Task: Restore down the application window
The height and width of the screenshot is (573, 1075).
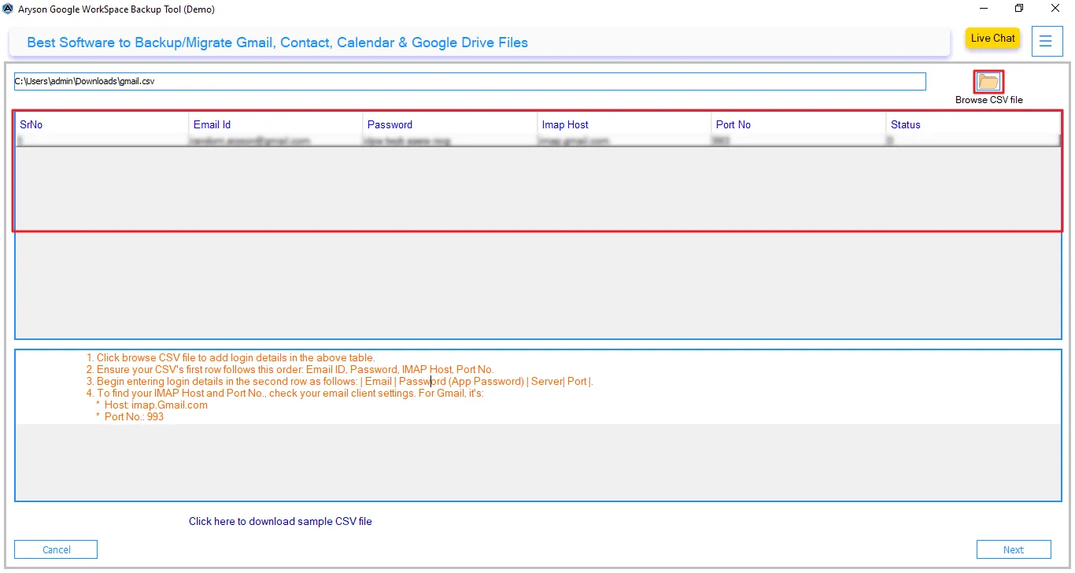Action: (1018, 9)
